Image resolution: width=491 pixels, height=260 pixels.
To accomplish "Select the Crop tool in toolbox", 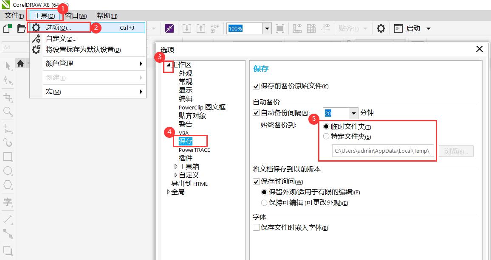I will [8, 97].
